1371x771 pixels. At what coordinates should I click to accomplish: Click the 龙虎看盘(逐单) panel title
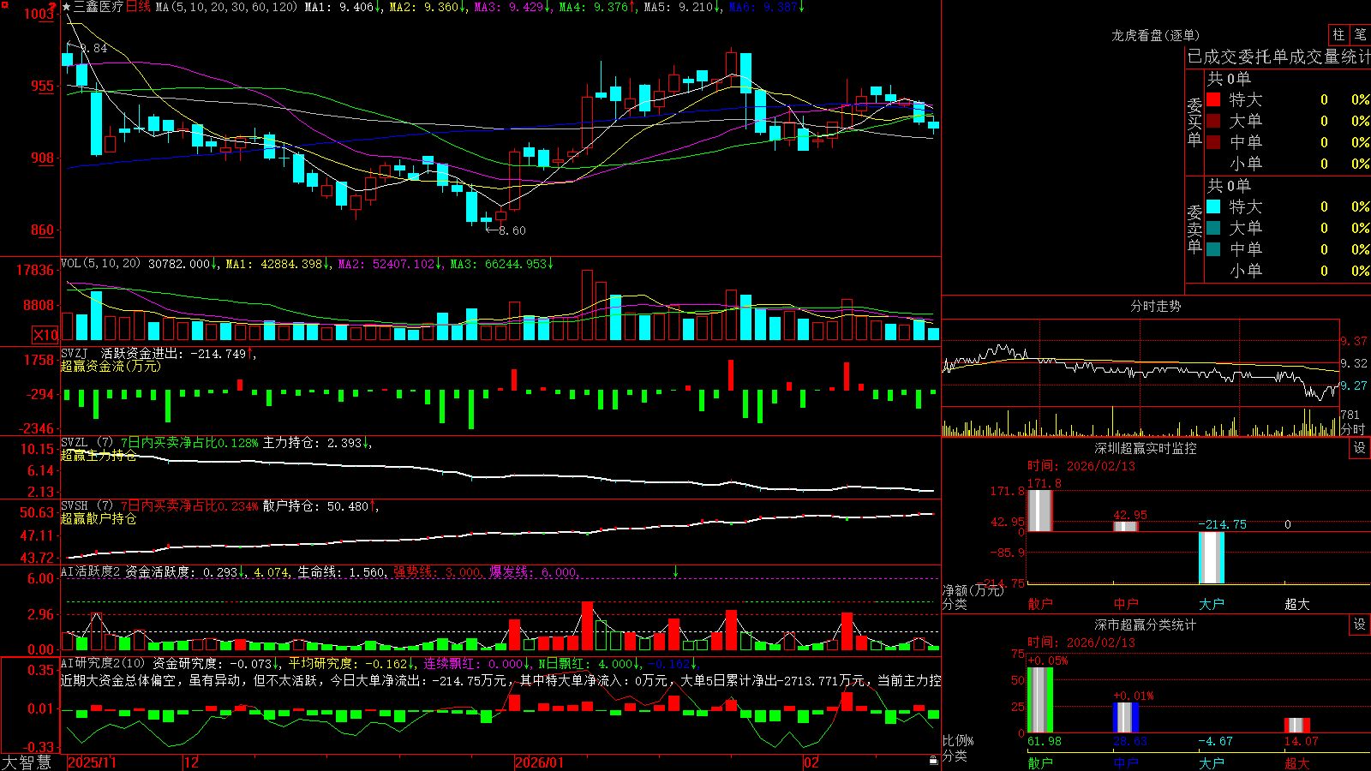pos(1155,35)
